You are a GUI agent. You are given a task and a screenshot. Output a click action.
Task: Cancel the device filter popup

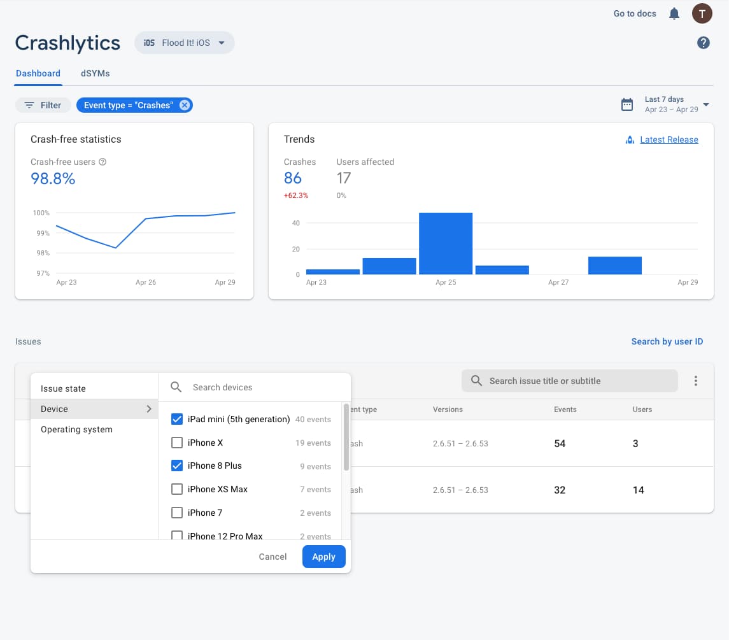tap(272, 557)
